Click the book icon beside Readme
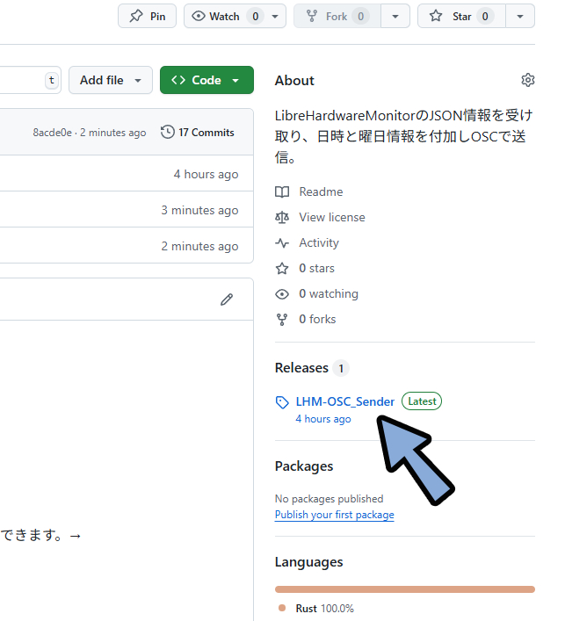 click(282, 192)
